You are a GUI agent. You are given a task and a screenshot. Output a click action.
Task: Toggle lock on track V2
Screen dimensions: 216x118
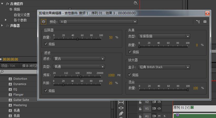pos(140,102)
